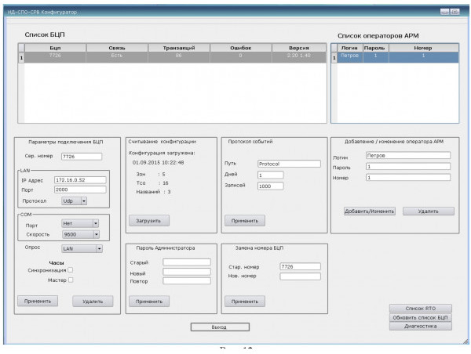
Task: Click Обновить список БЦП button
Action: pos(420,318)
